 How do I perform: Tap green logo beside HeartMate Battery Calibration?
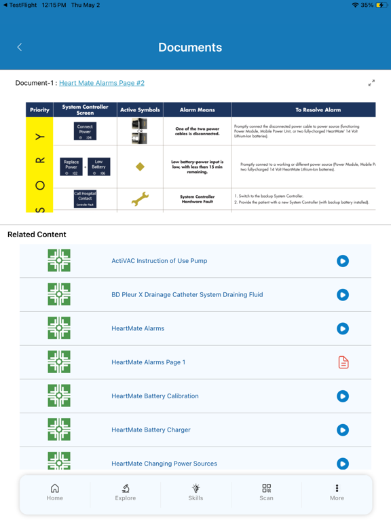[x=59, y=396]
